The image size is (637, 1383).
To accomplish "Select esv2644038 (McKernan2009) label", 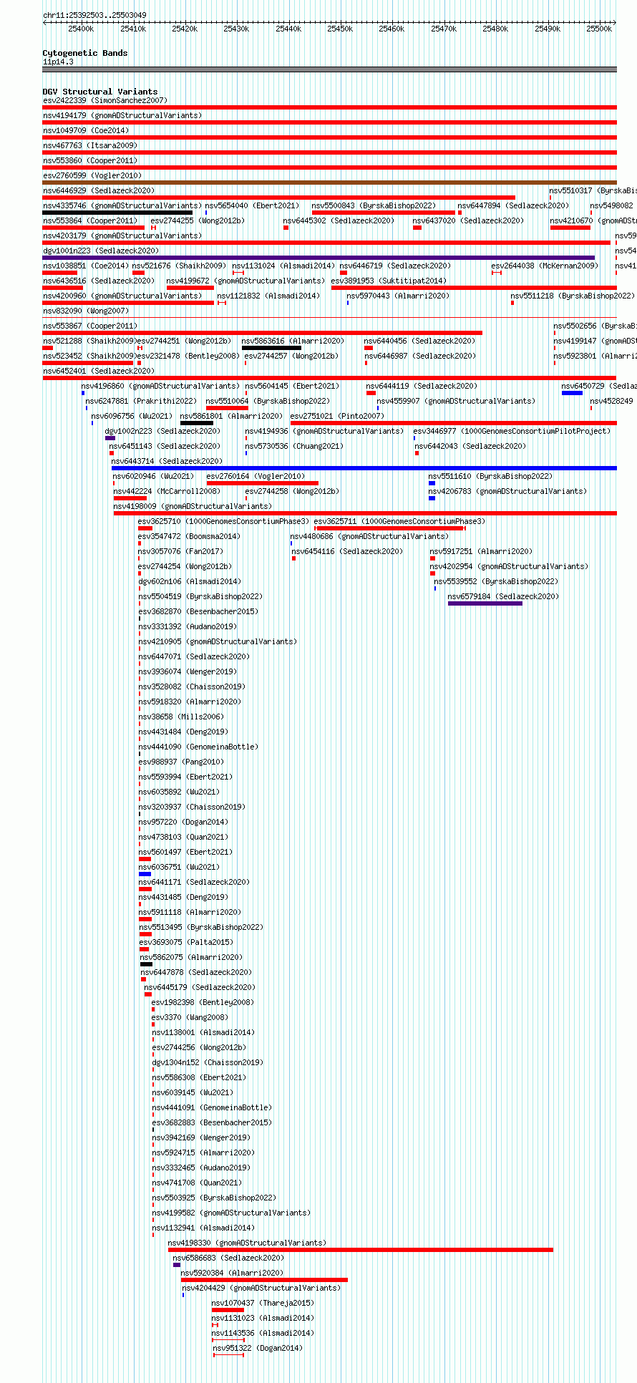I will click(544, 266).
